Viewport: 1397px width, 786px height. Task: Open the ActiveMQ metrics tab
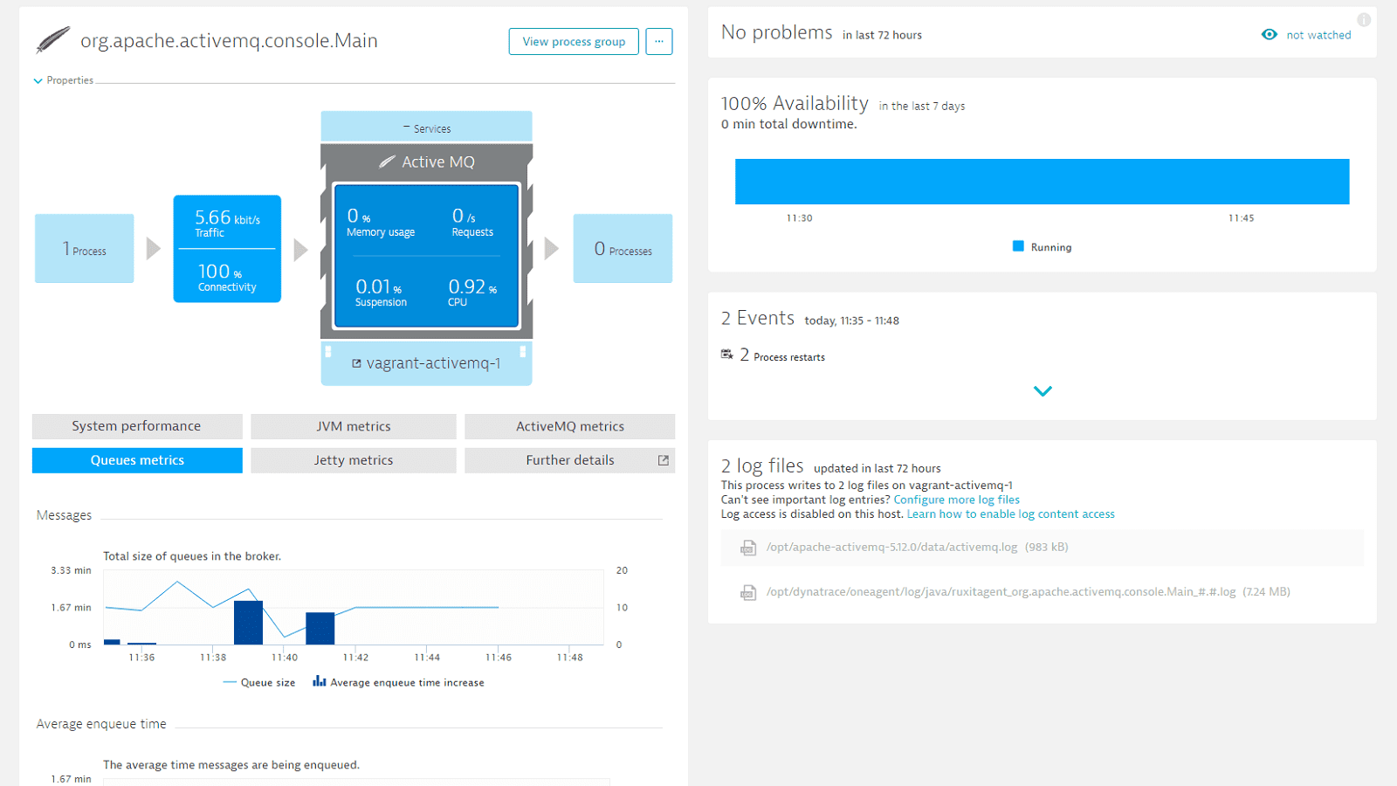570,426
